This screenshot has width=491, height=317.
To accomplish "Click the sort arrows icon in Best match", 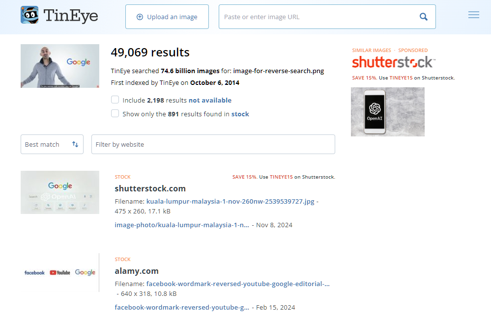I will (x=75, y=144).
